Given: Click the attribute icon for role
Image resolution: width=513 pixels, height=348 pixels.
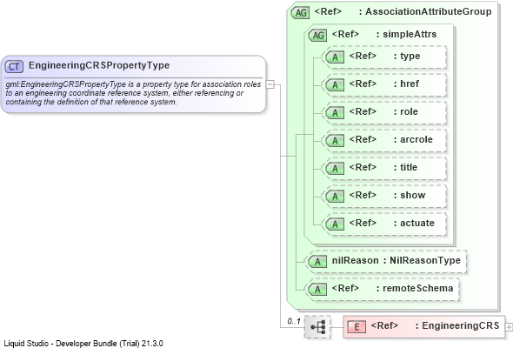Looking at the screenshot, I should pos(335,112).
